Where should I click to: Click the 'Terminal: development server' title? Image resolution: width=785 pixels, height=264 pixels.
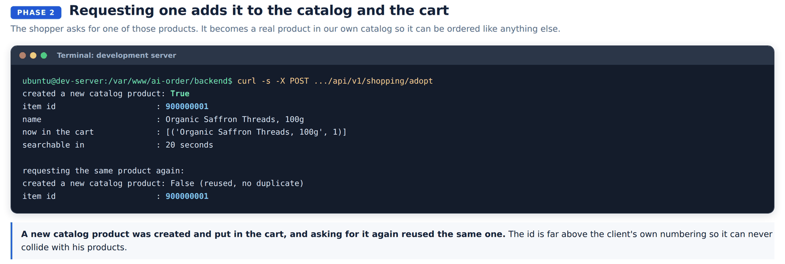point(116,55)
